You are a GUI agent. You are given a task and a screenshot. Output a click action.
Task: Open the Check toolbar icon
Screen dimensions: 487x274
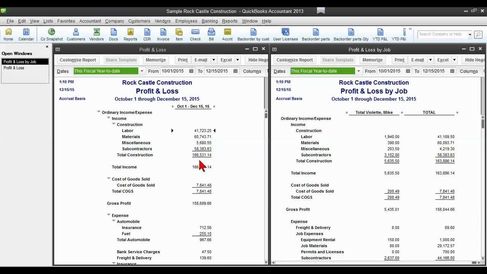tap(196, 34)
